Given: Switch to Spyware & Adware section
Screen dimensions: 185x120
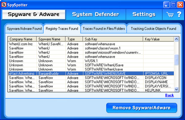Looking at the screenshot, I should (34, 15).
